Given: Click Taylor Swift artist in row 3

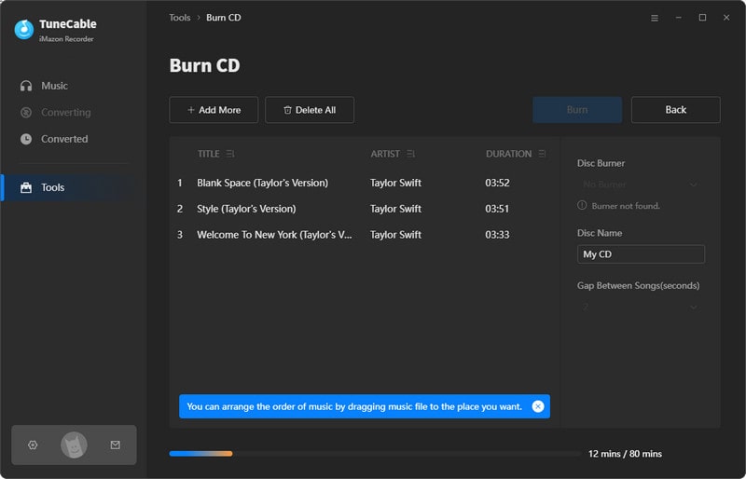Looking at the screenshot, I should [395, 235].
